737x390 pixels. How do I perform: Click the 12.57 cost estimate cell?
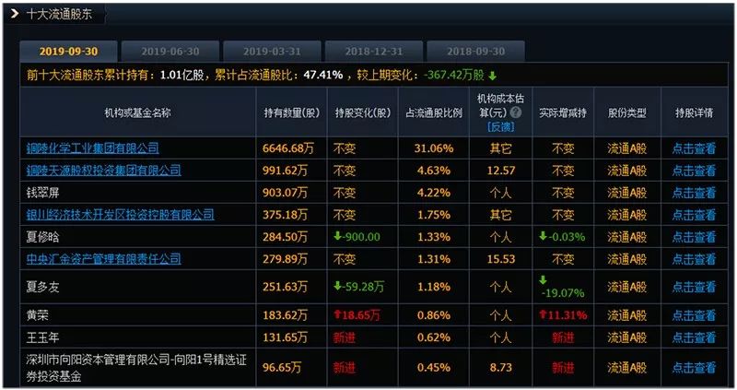click(x=500, y=171)
